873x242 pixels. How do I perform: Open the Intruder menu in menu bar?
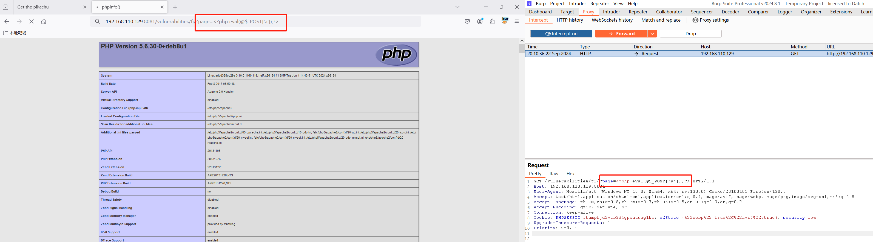tap(578, 4)
